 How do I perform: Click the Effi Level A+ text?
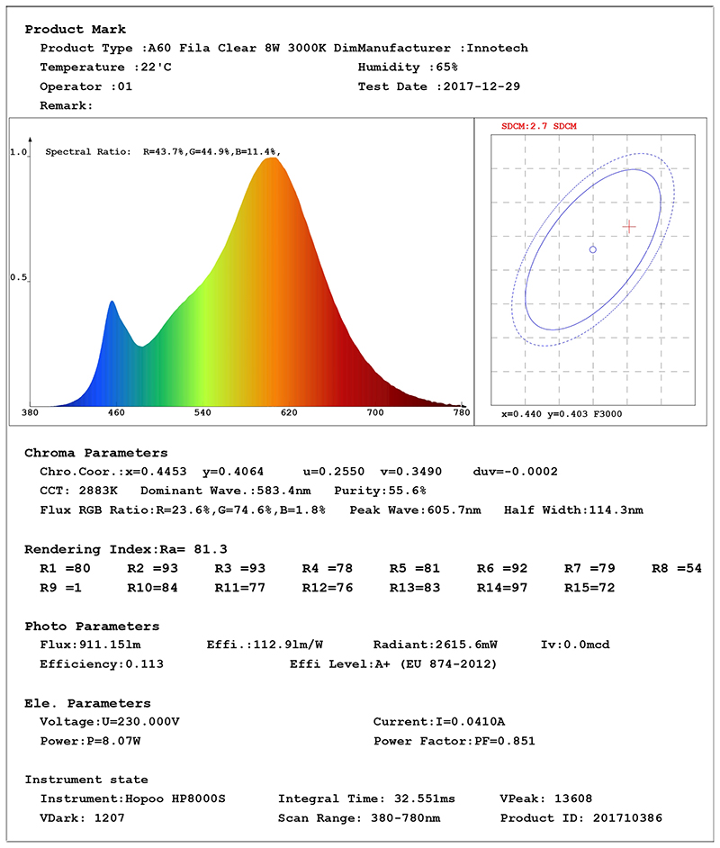[x=392, y=664]
